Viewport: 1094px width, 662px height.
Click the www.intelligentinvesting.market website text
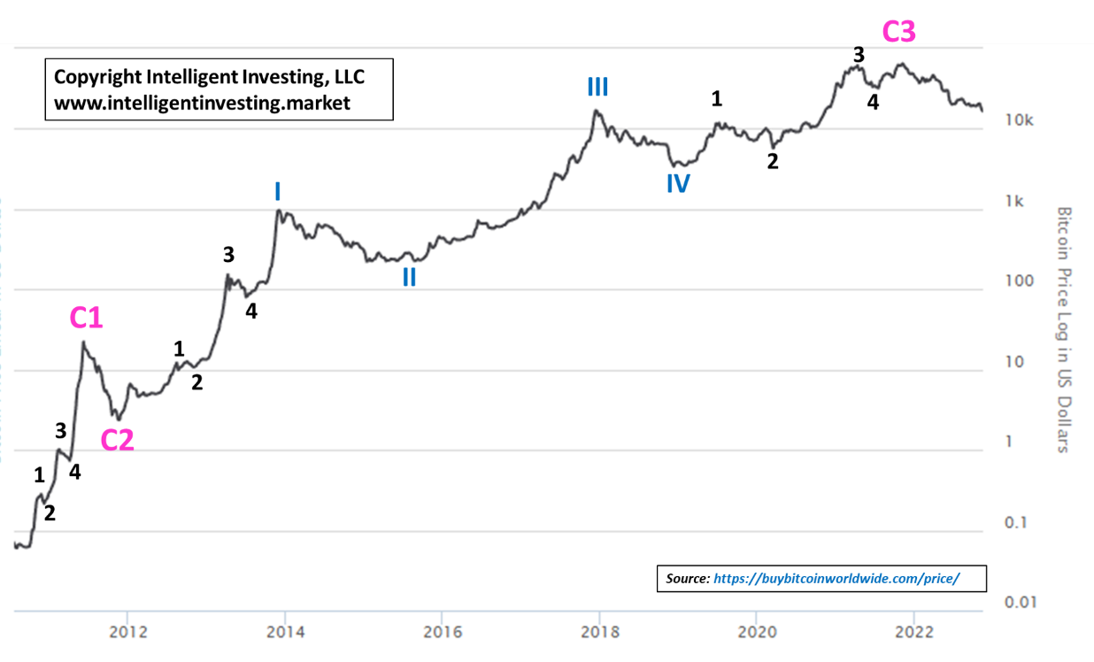pyautogui.click(x=202, y=103)
